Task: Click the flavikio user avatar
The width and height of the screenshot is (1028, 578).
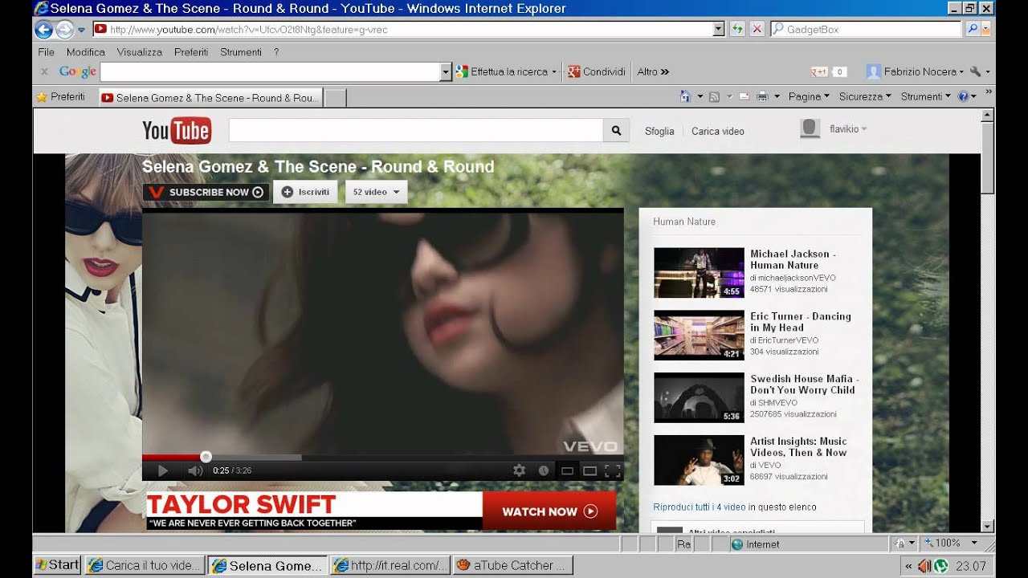Action: pyautogui.click(x=810, y=128)
